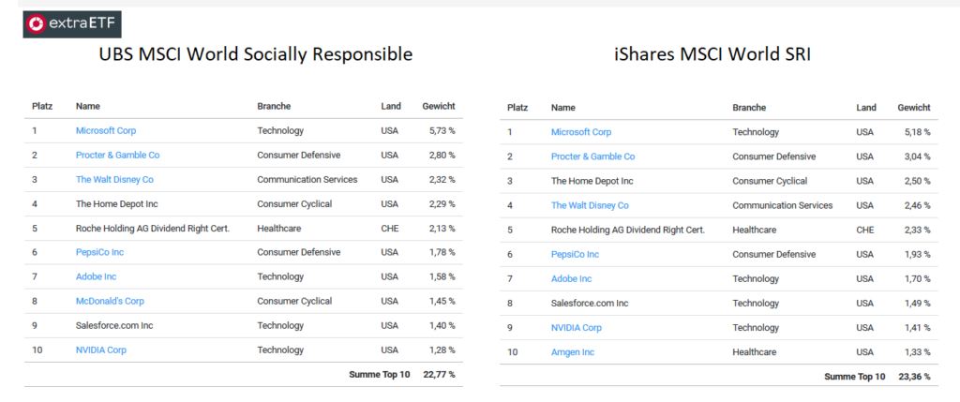Click Platz column header in iShares table
The image size is (960, 402).
(x=517, y=108)
